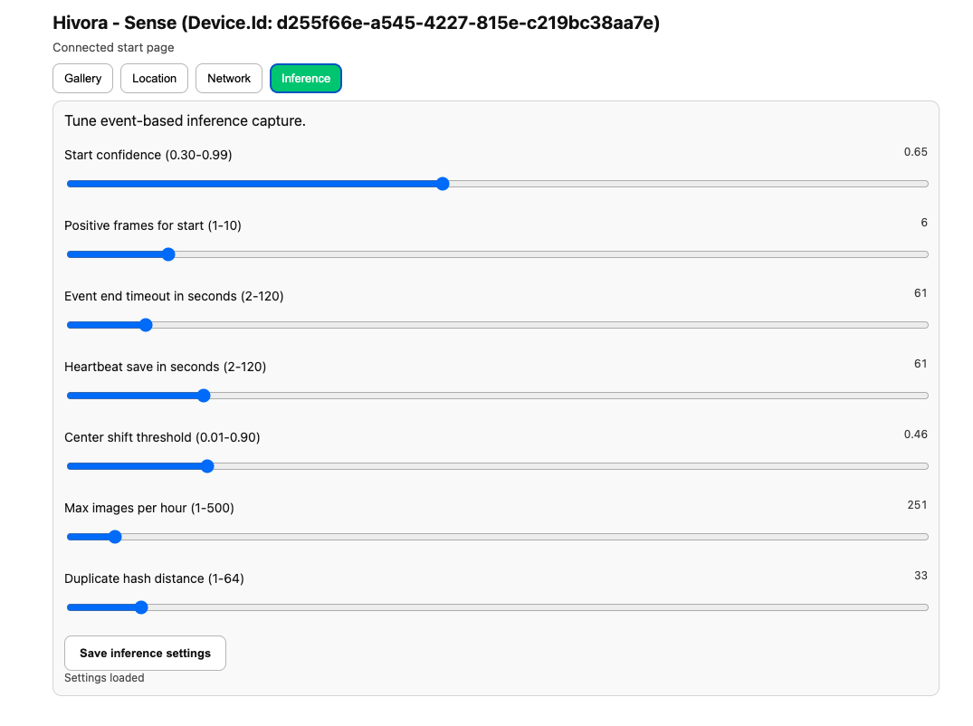This screenshot has height=726, width=973.
Task: Click the Duplicate hash distance slider thumb
Action: click(x=141, y=607)
